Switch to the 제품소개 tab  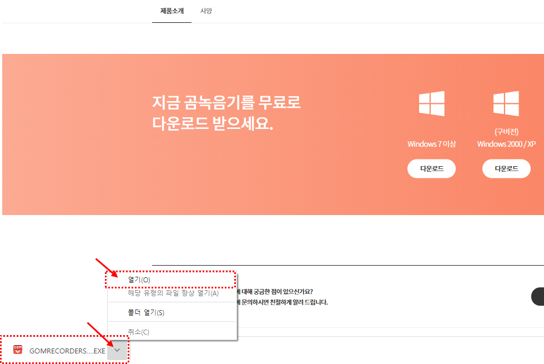(x=172, y=11)
